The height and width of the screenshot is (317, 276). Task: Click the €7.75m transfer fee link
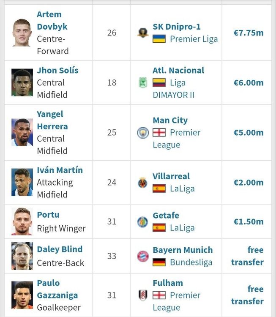249,33
